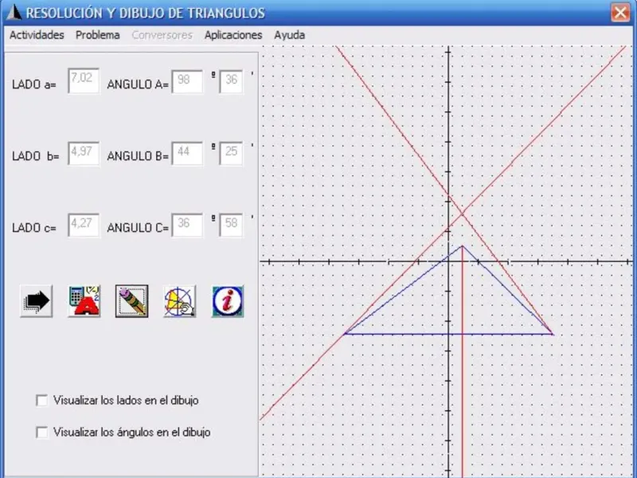
Task: Click the ANGULO C degrees field 36
Action: point(187,225)
